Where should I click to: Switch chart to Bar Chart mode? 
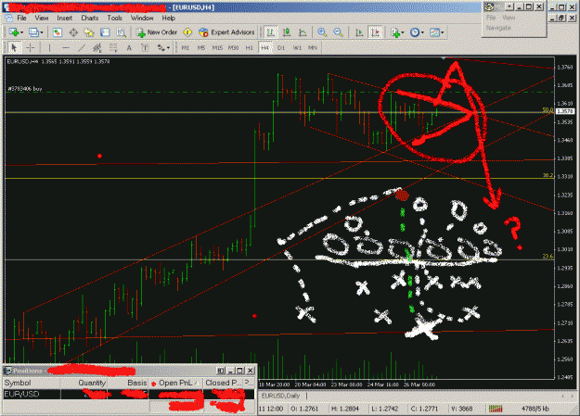(271, 32)
